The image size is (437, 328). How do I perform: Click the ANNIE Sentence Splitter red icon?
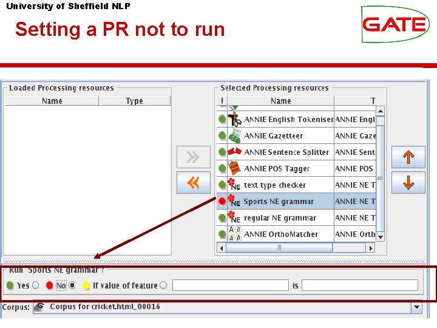[234, 151]
